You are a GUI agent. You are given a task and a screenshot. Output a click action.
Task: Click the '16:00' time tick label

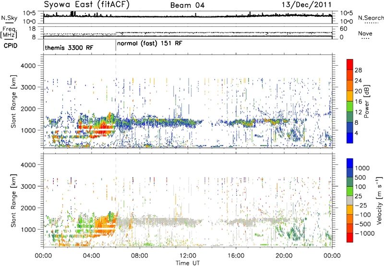coord(236,256)
